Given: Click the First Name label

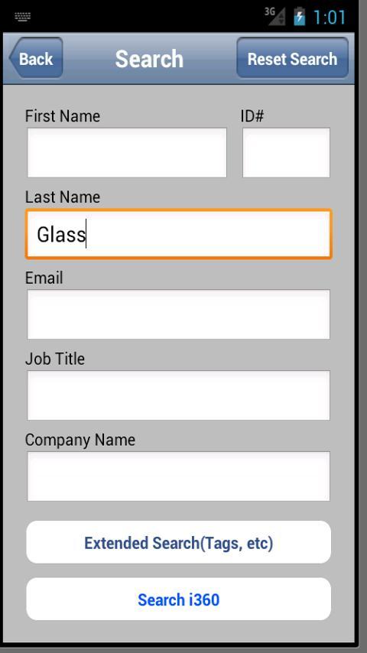Looking at the screenshot, I should pos(63,115).
